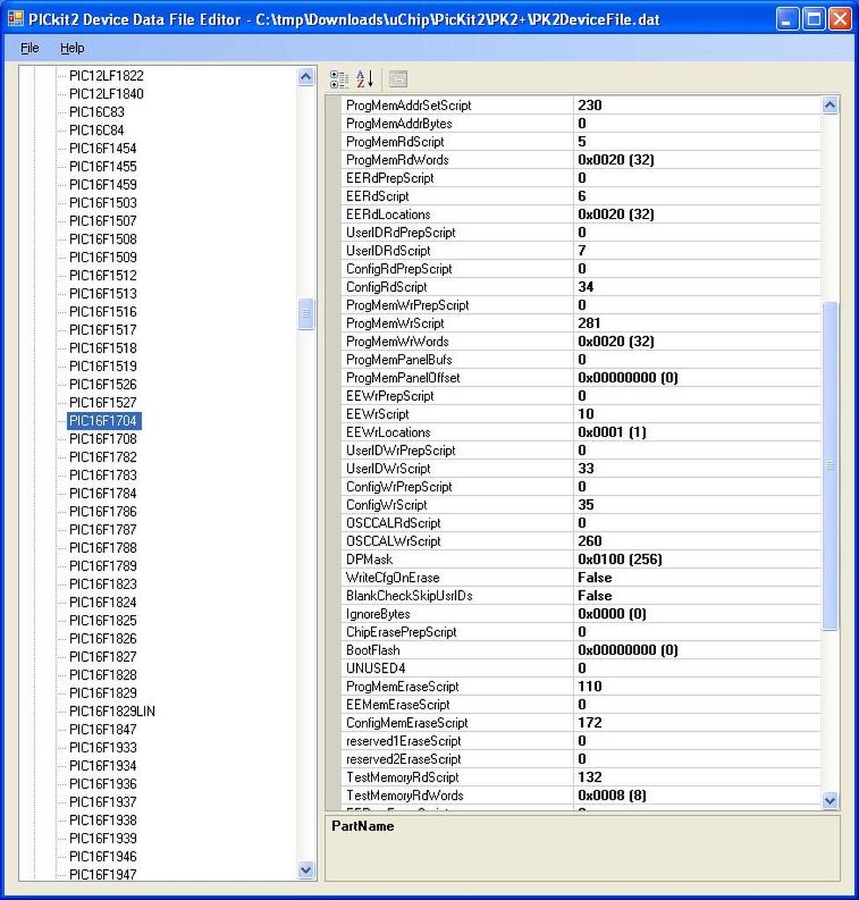This screenshot has height=900, width=859.
Task: Select PIC16F1509 device
Action: tap(103, 258)
